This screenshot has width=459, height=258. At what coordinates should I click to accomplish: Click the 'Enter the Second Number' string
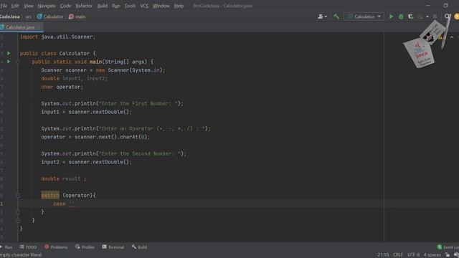click(x=140, y=153)
